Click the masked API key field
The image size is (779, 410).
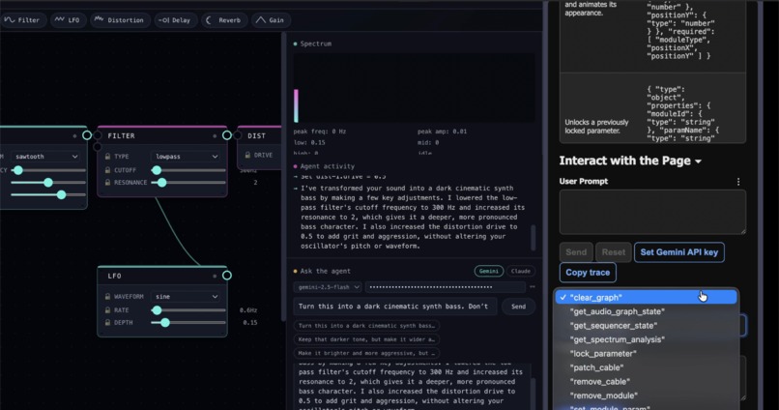tap(446, 287)
